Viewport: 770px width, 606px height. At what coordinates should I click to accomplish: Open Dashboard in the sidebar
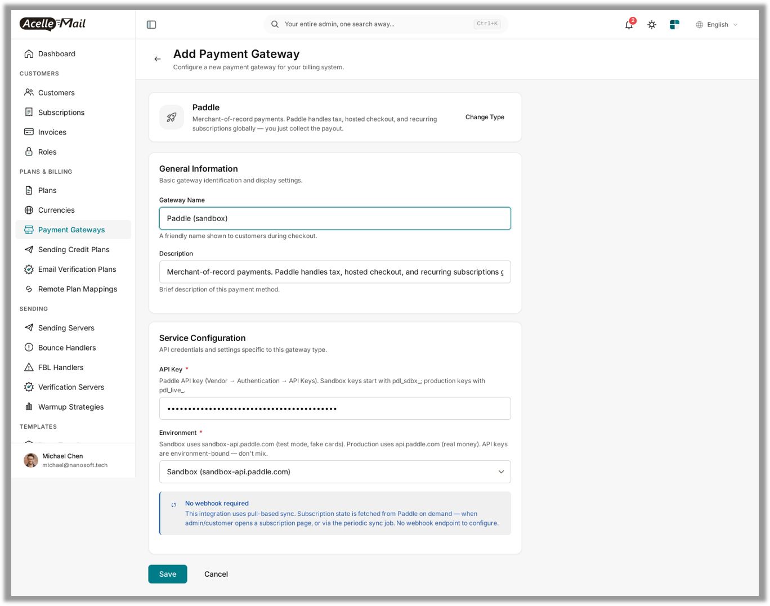[73, 54]
